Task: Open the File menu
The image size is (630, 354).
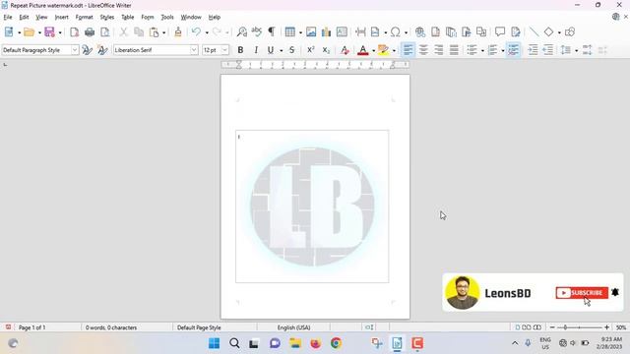Action: pos(8,17)
